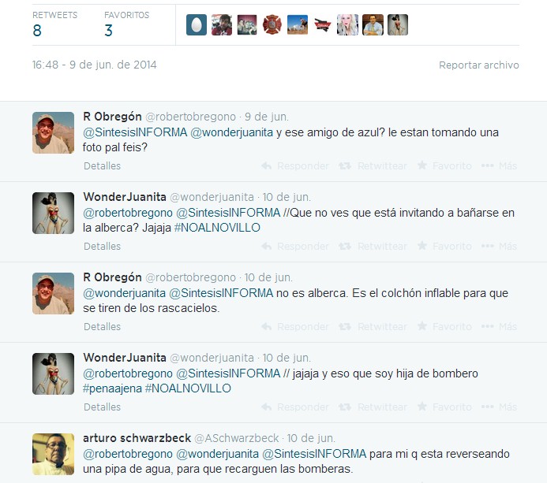Favorite R Obregón's colchón inflable tweet

click(x=444, y=327)
